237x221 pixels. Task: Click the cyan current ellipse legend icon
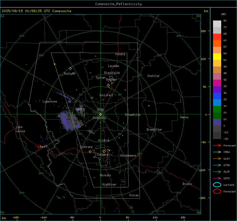point(217,185)
